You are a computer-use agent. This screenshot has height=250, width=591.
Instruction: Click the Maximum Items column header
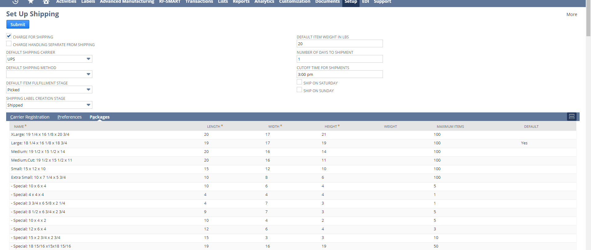pos(450,127)
